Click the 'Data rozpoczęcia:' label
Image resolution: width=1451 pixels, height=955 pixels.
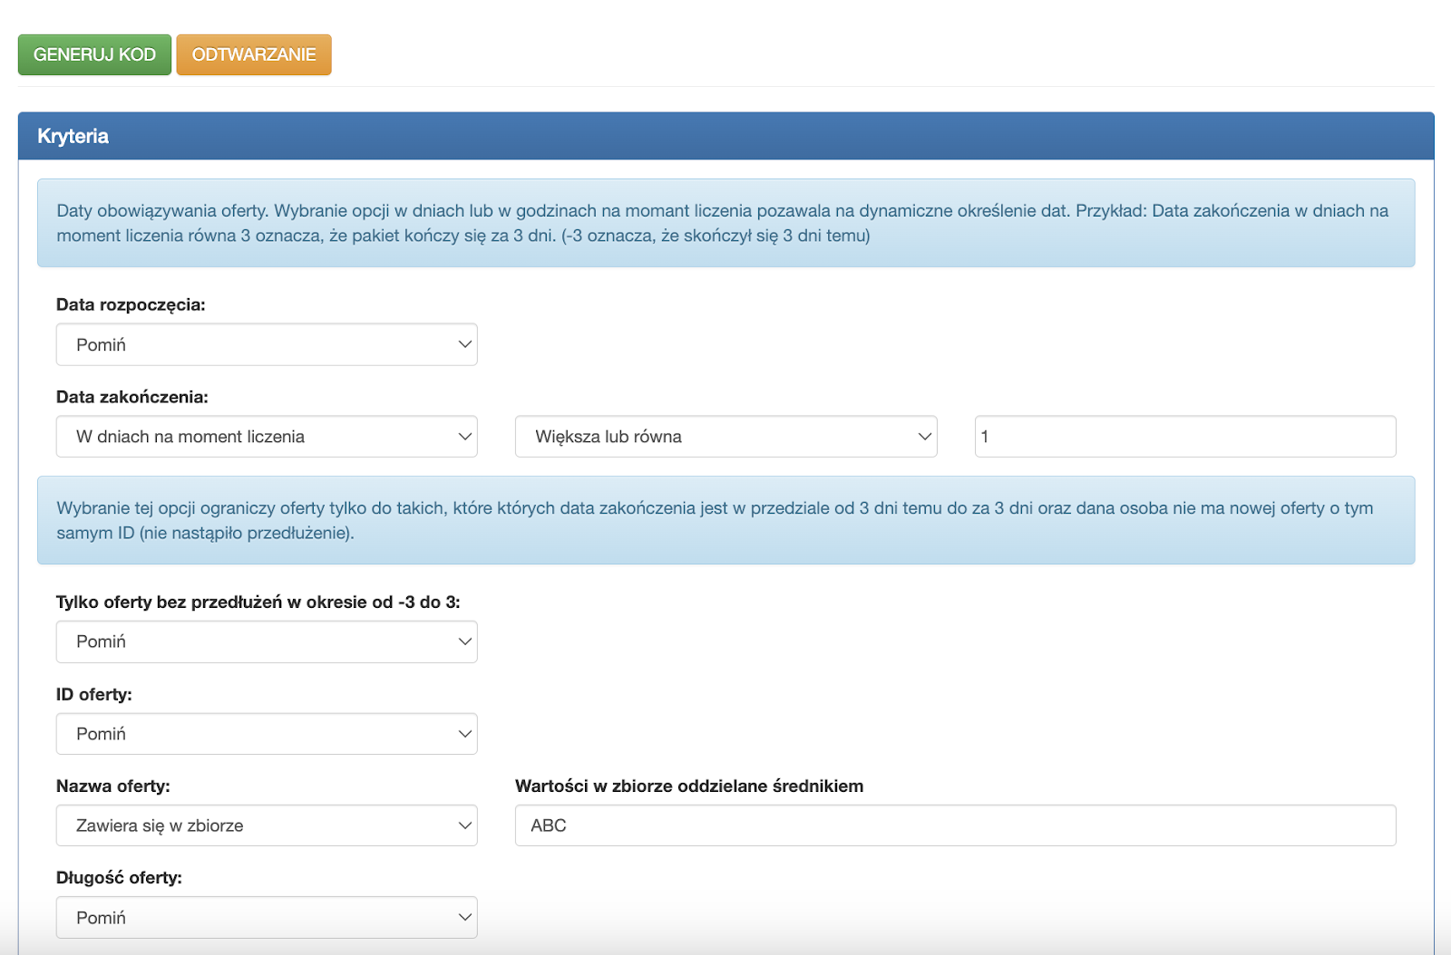[x=131, y=304]
